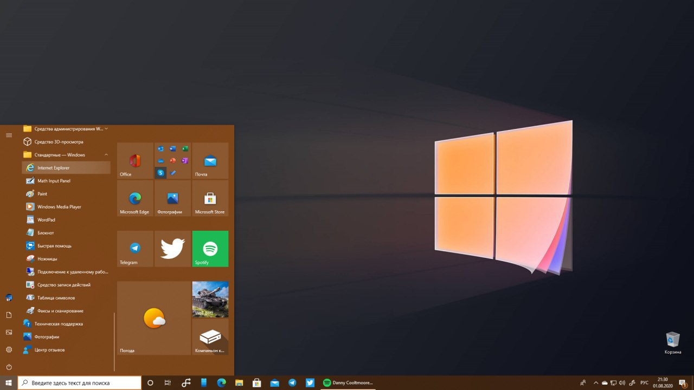Select the Корзина recycle bin on desktop
Viewport: 694px width, 390px height.
[673, 343]
